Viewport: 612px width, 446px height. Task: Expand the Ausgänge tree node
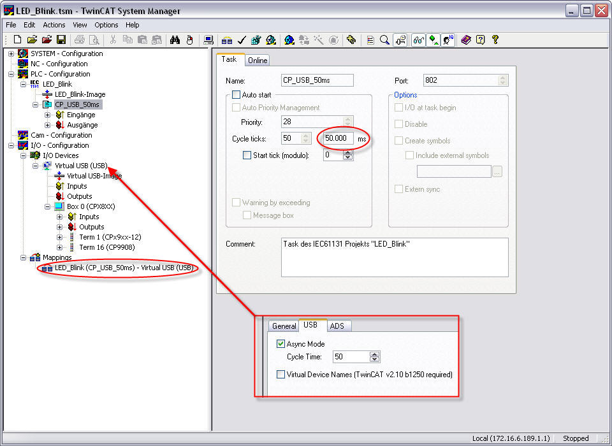(x=48, y=126)
